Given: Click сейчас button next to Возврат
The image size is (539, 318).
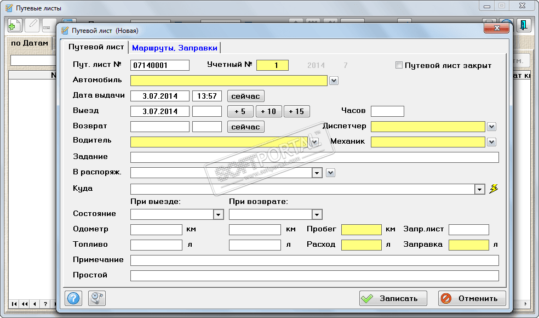Looking at the screenshot, I should [x=246, y=127].
